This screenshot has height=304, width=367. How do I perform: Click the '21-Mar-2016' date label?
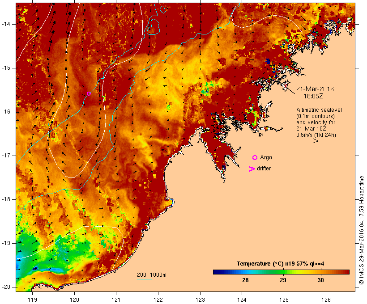pyautogui.click(x=315, y=89)
